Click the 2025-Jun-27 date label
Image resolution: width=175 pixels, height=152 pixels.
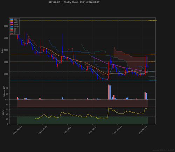[92, 130]
